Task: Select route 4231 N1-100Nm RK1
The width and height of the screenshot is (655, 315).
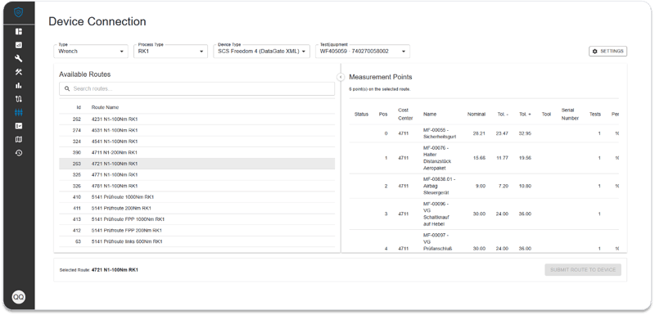Action: pos(196,119)
